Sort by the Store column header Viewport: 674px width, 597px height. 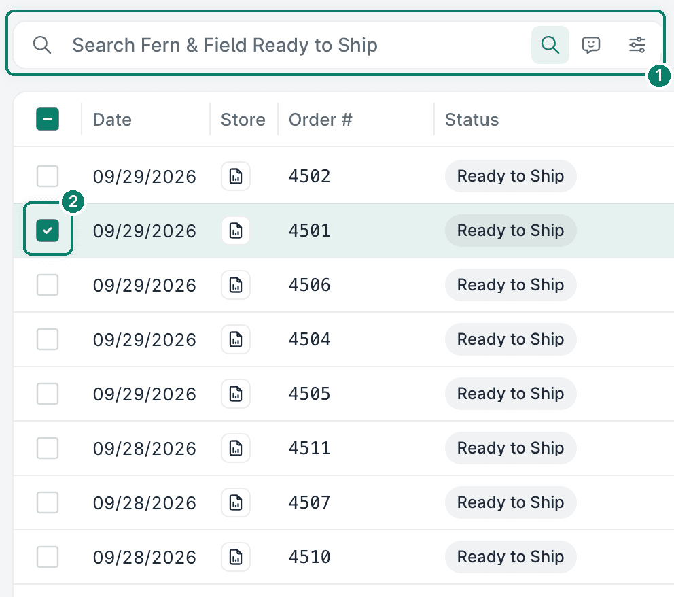243,120
